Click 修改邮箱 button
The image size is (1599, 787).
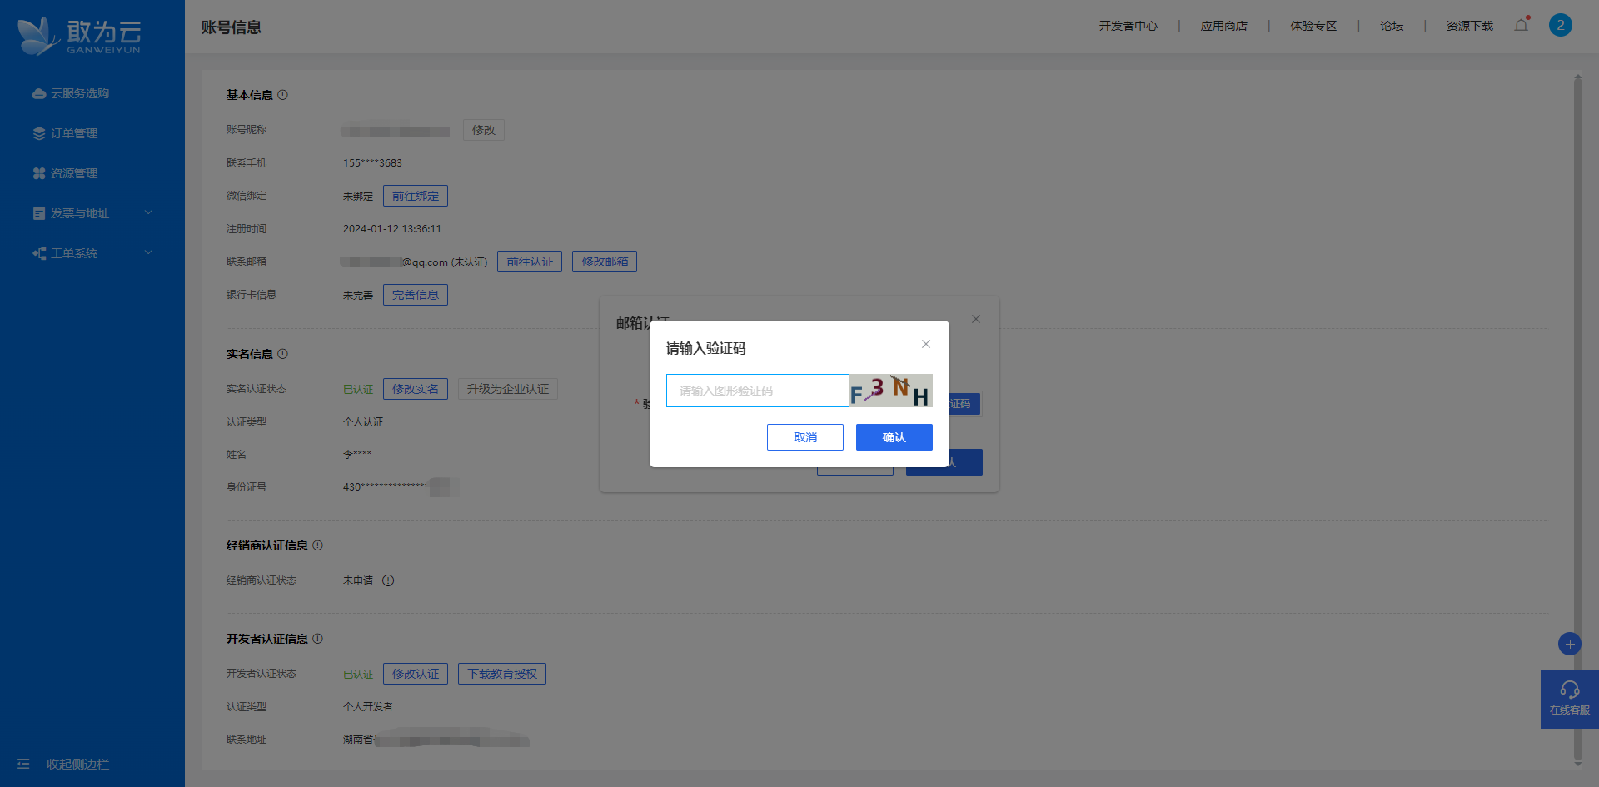click(605, 262)
